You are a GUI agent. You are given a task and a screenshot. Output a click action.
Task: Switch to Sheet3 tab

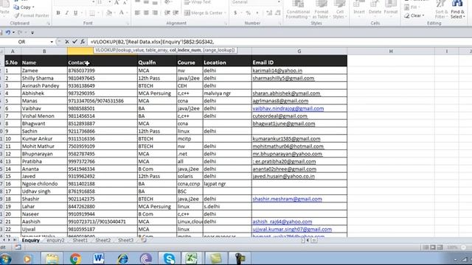tap(125, 241)
